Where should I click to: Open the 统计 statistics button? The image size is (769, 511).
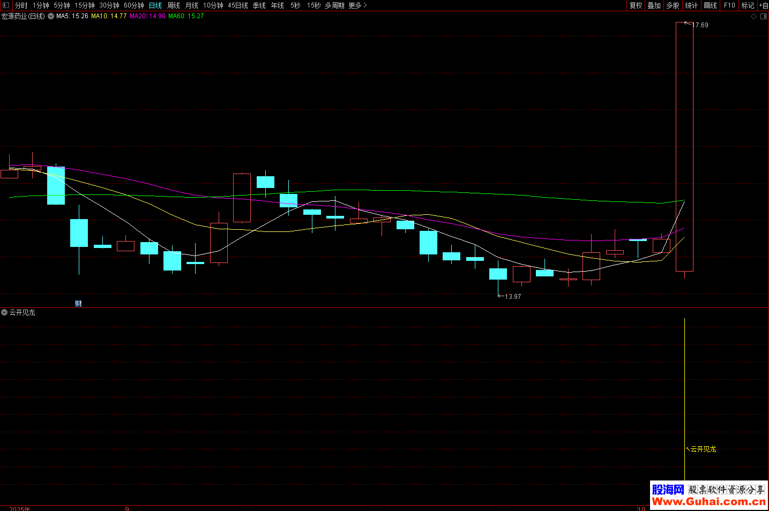pos(691,5)
